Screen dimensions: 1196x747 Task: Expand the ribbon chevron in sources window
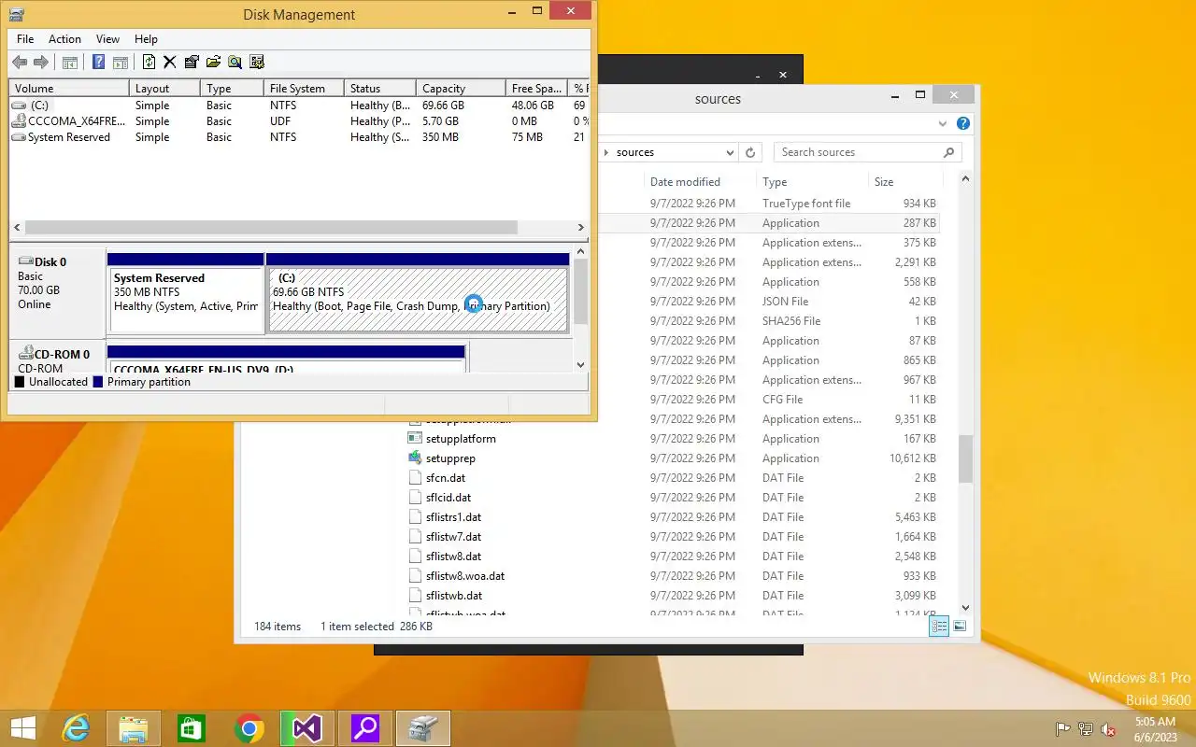(x=942, y=124)
